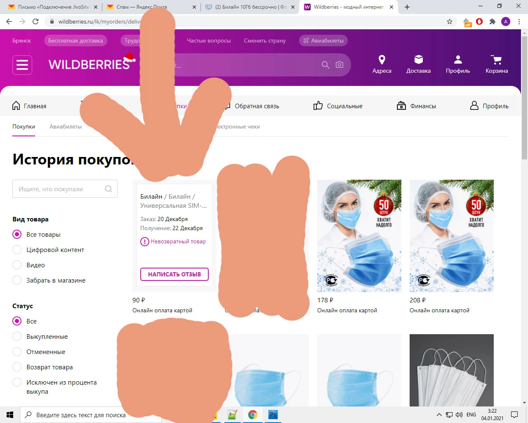
Task: Bookmark this page with the star icon
Action: [x=450, y=21]
